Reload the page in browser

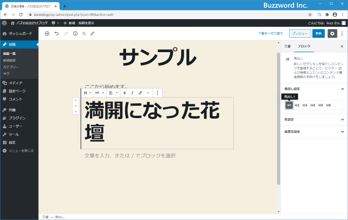[21, 15]
